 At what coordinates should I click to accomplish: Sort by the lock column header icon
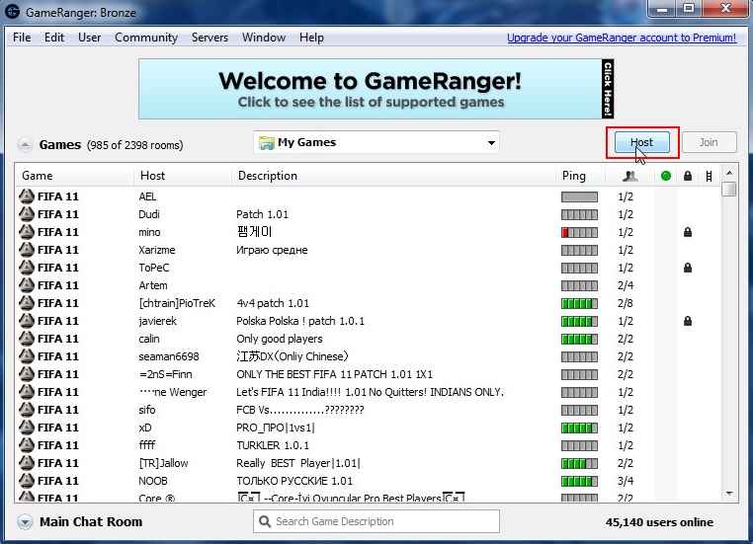[688, 176]
